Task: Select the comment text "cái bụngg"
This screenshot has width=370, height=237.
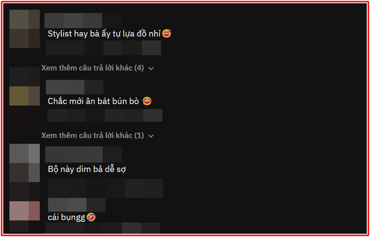Action: click(x=66, y=217)
